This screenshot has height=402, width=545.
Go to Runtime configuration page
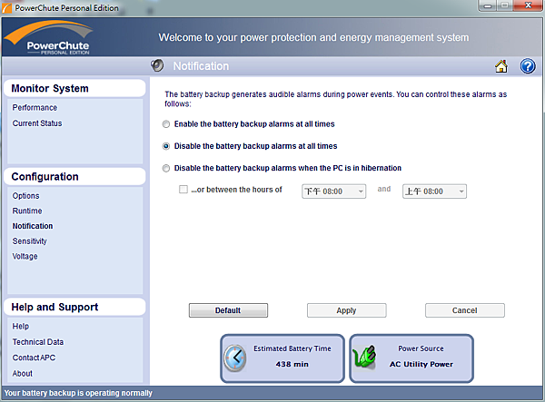[x=27, y=211]
